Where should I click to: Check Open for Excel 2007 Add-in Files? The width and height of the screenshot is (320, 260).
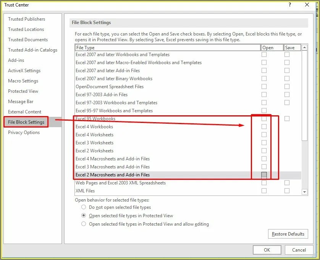point(264,70)
